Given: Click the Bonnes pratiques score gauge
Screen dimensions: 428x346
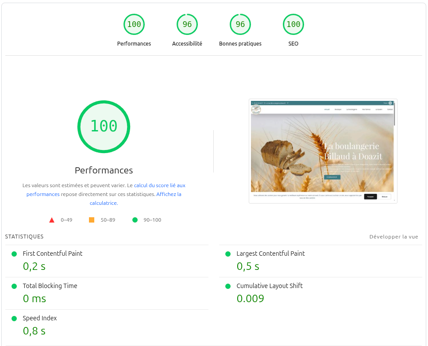Looking at the screenshot, I should (240, 24).
